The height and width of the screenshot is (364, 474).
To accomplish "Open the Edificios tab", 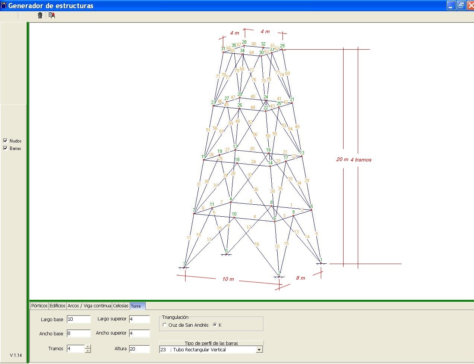I will [x=57, y=306].
